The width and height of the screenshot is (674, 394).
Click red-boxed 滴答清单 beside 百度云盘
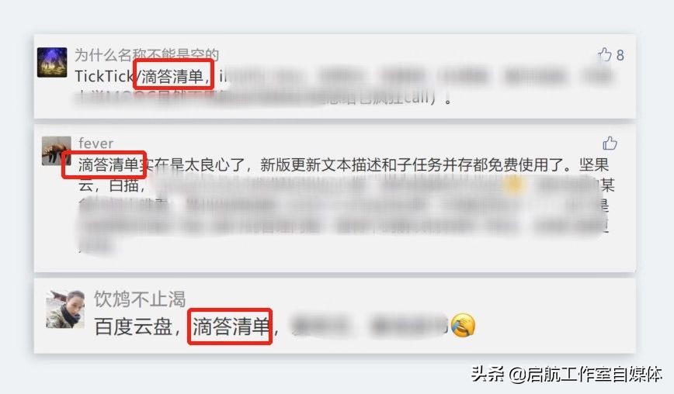[x=231, y=327]
